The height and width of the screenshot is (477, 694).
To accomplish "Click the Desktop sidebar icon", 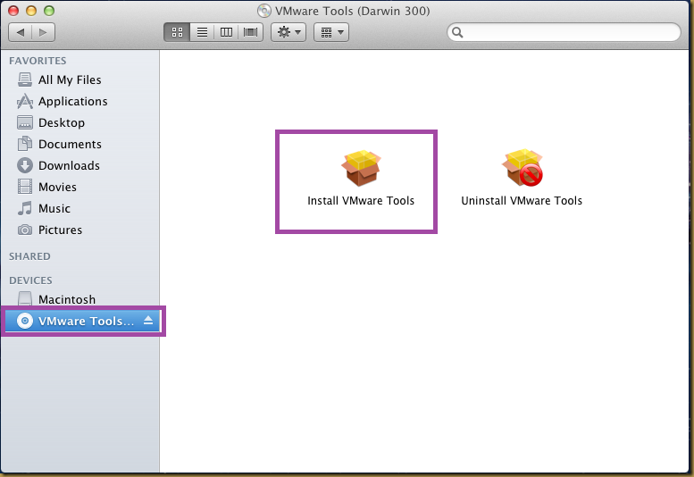I will point(25,122).
